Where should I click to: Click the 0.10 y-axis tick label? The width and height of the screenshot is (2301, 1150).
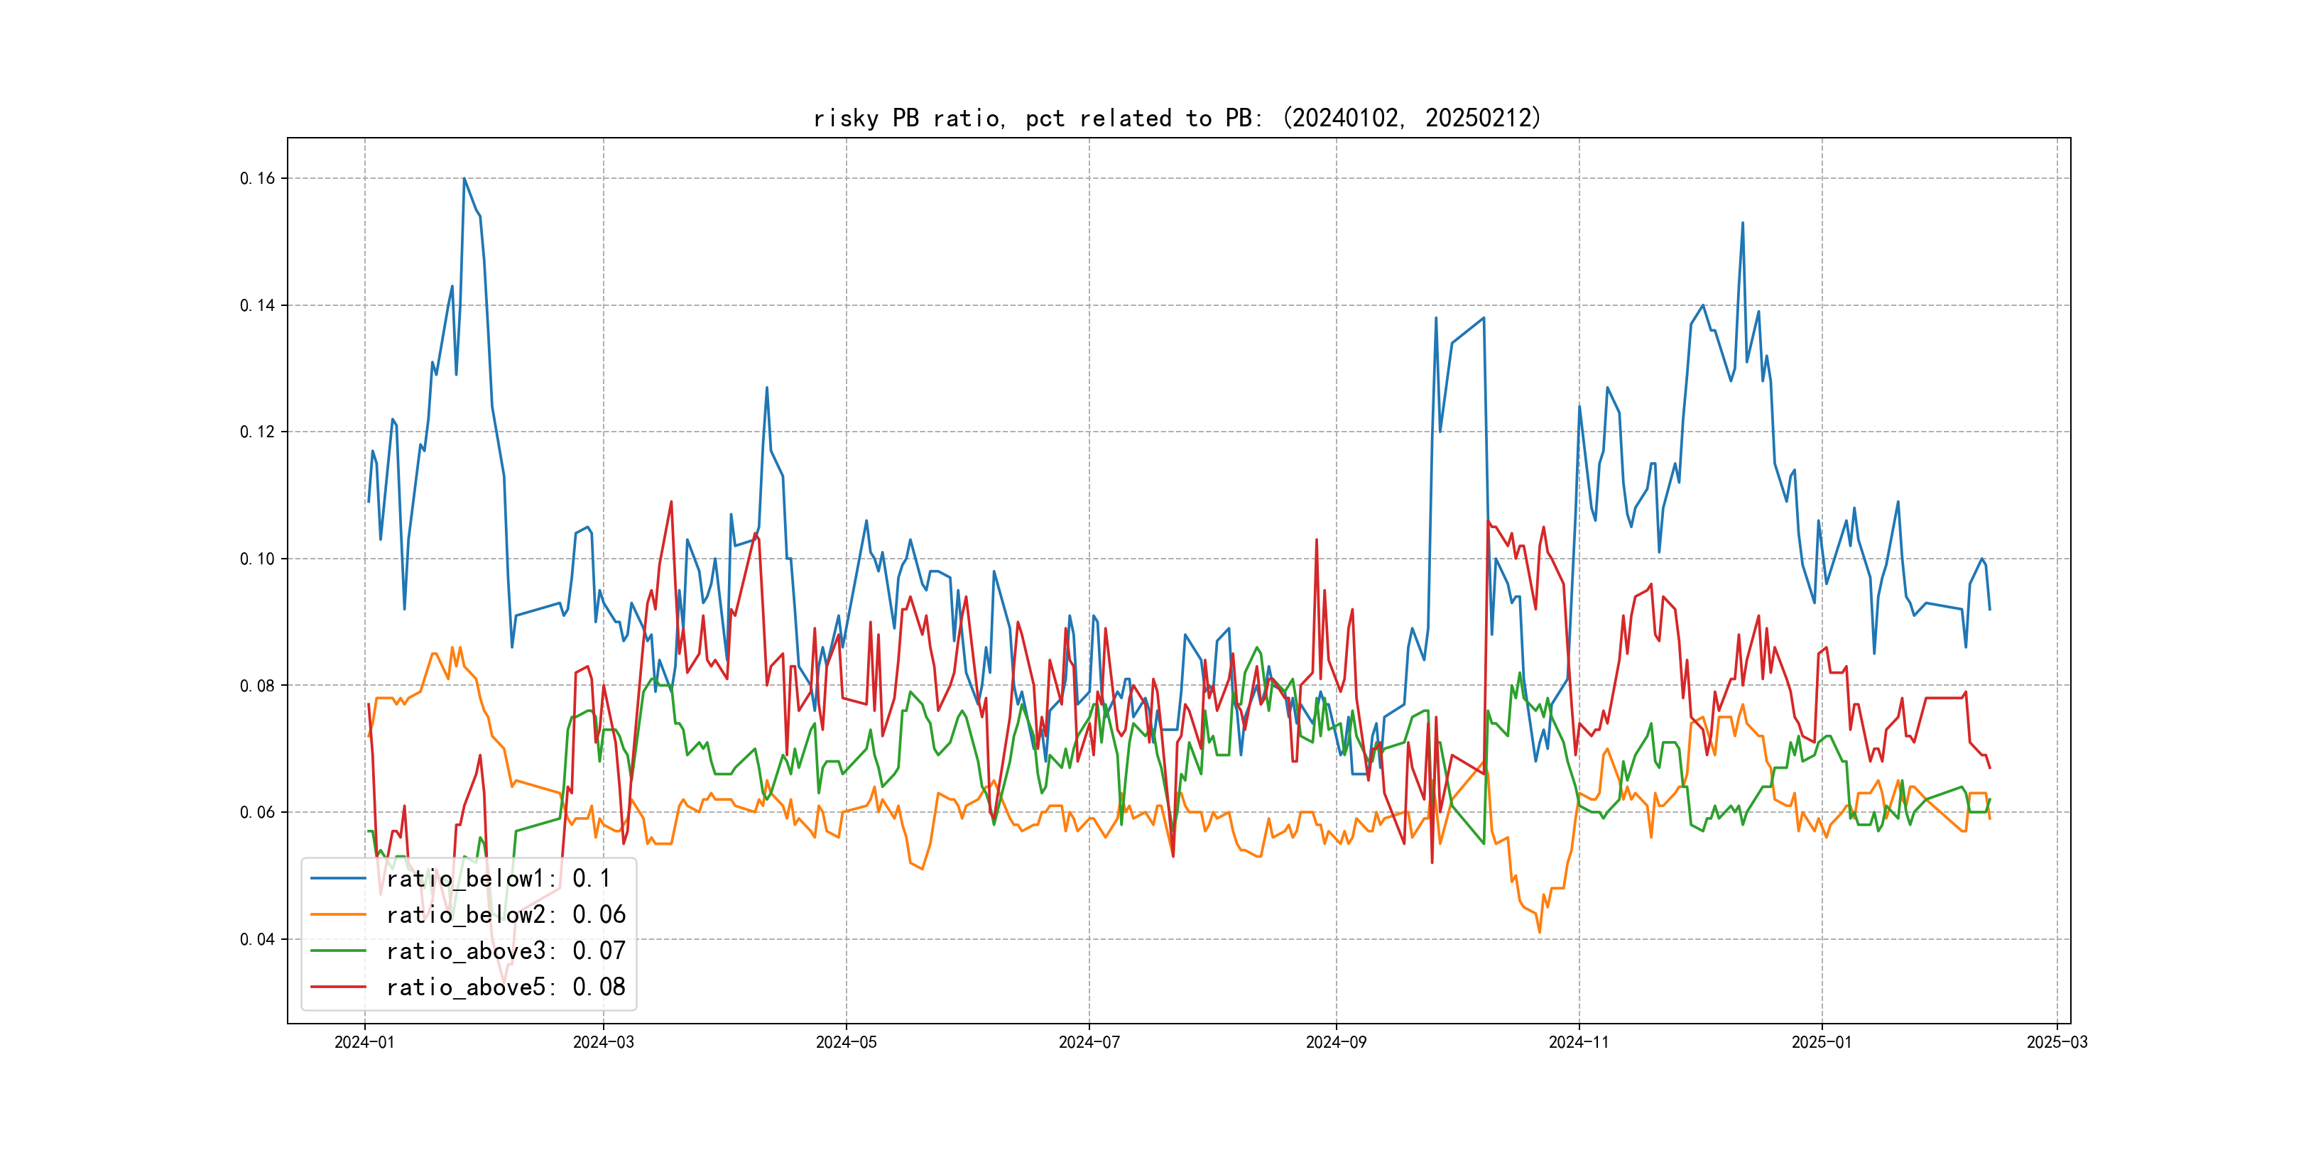(x=257, y=559)
